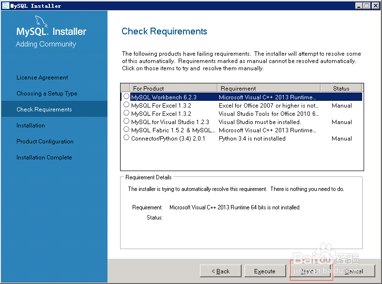The width and height of the screenshot is (382, 284).
Task: Open the Installation step in sidebar
Action: pyautogui.click(x=31, y=126)
